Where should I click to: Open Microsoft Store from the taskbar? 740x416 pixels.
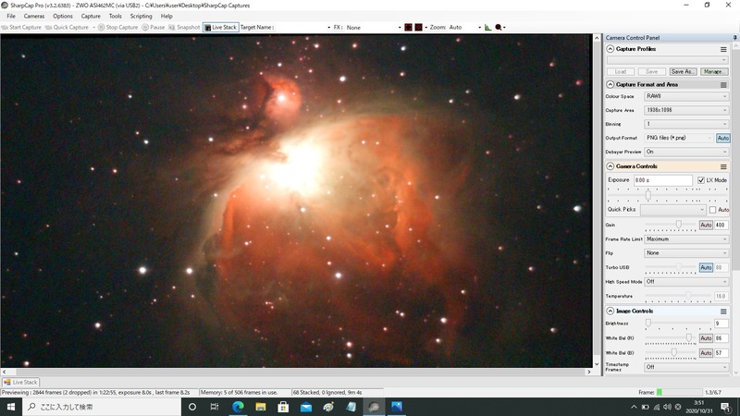(x=283, y=407)
